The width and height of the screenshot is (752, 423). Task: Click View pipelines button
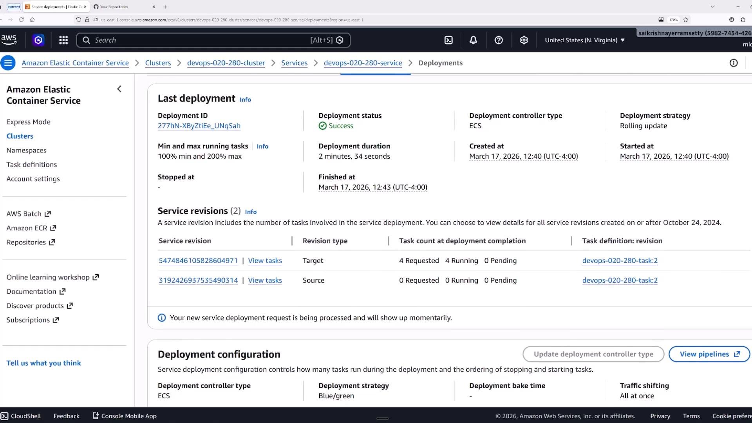pos(709,354)
